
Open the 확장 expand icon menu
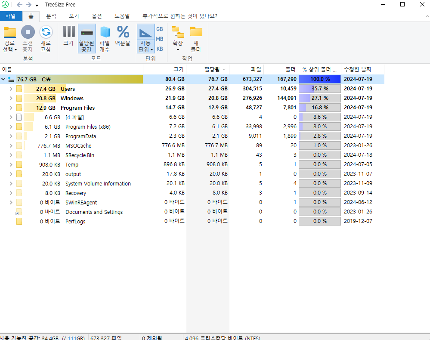[177, 32]
